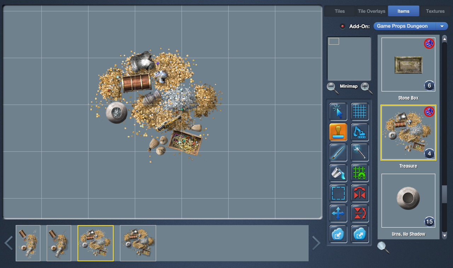Zoom in the minimap with plus magnifier
The width and height of the screenshot is (453, 268).
click(x=366, y=88)
